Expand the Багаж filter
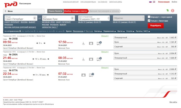This screenshot has width=181, height=108. point(98,31)
